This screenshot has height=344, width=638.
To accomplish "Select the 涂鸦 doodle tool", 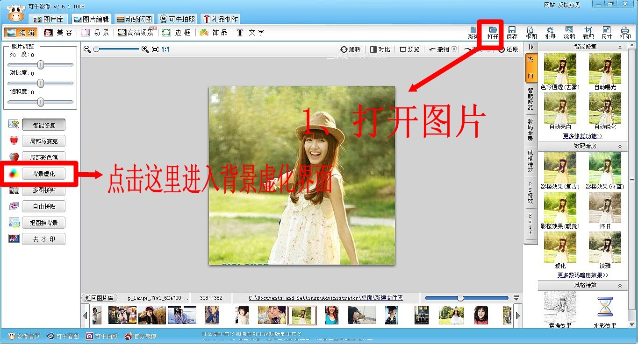I will 569,33.
